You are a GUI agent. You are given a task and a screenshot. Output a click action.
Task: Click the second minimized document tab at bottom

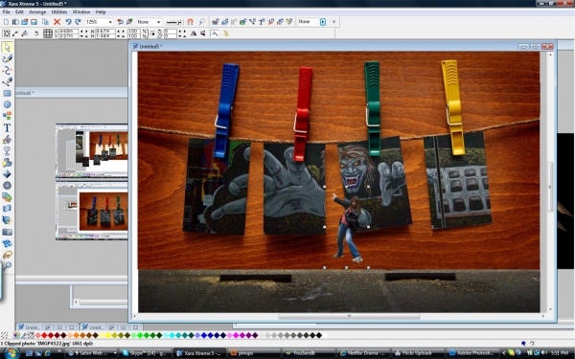pos(111,326)
